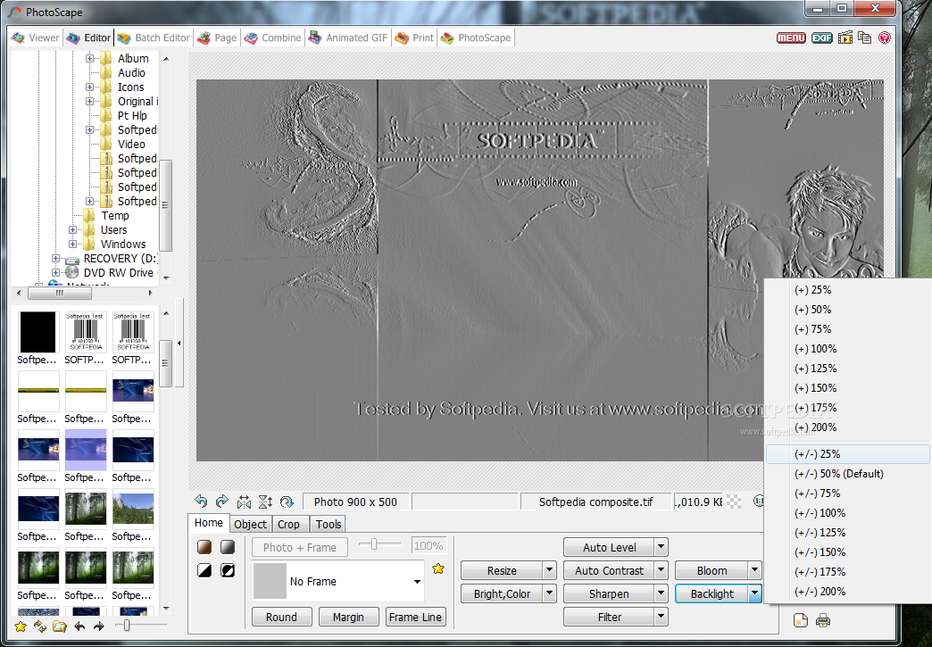Select (+) 100% backlight option

tap(847, 349)
